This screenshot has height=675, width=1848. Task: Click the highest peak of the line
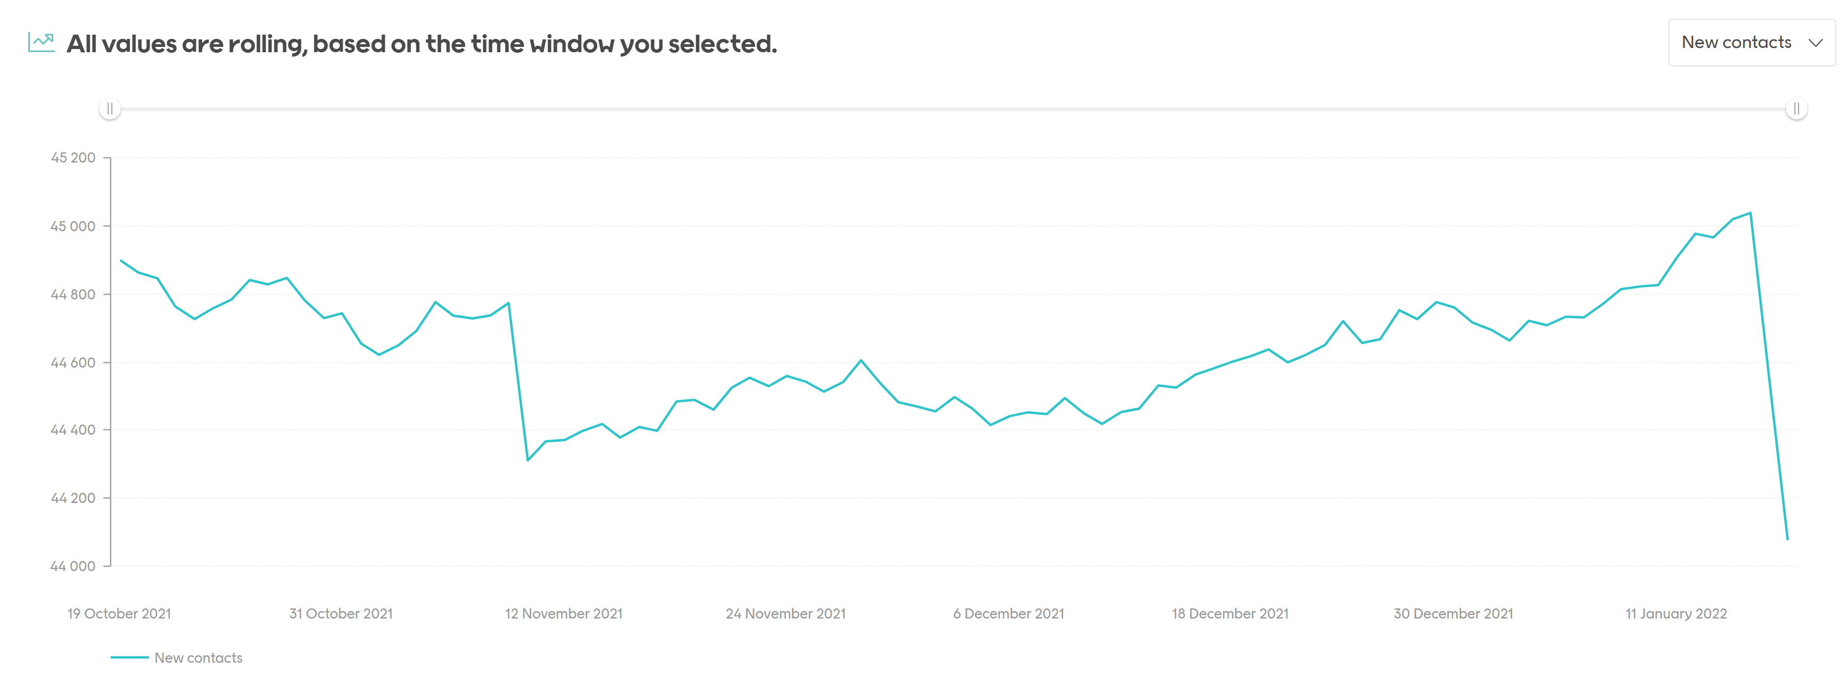pyautogui.click(x=1750, y=213)
